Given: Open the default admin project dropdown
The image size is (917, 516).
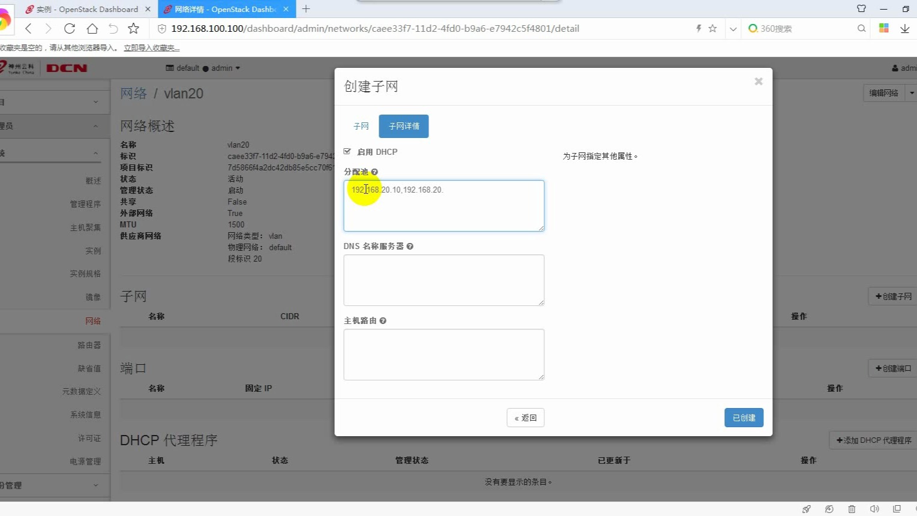Looking at the screenshot, I should pyautogui.click(x=203, y=68).
